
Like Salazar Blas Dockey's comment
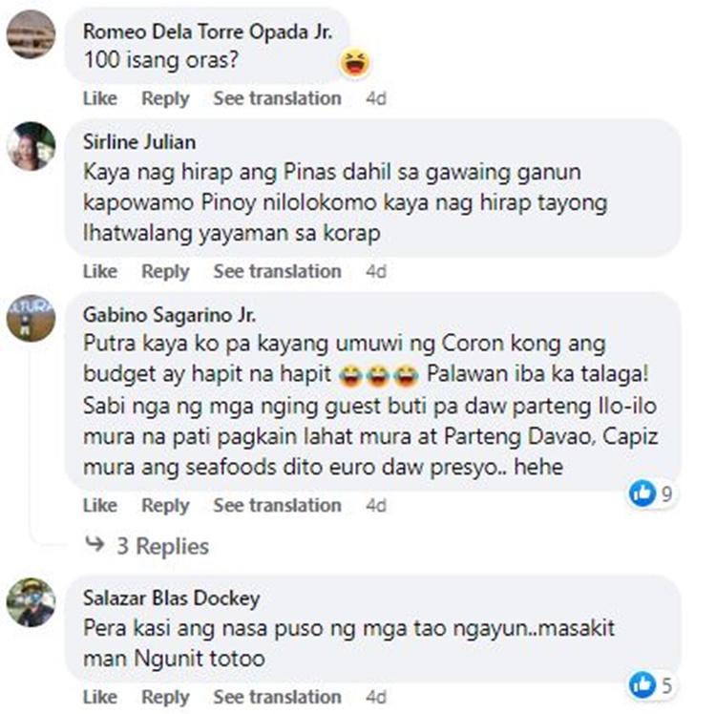click(x=100, y=697)
